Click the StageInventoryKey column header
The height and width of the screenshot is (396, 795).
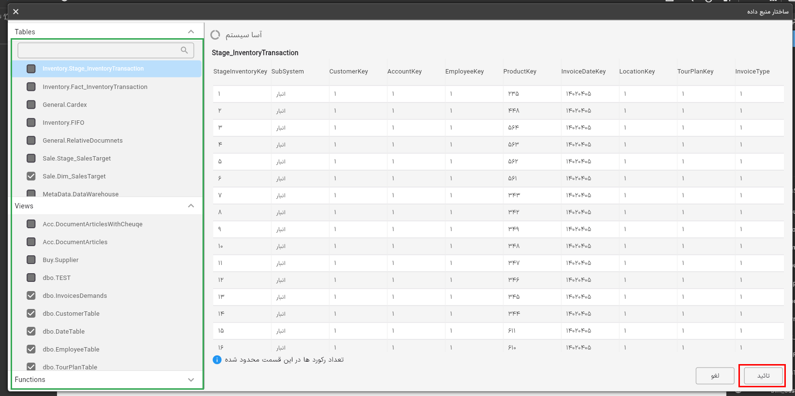(x=240, y=72)
